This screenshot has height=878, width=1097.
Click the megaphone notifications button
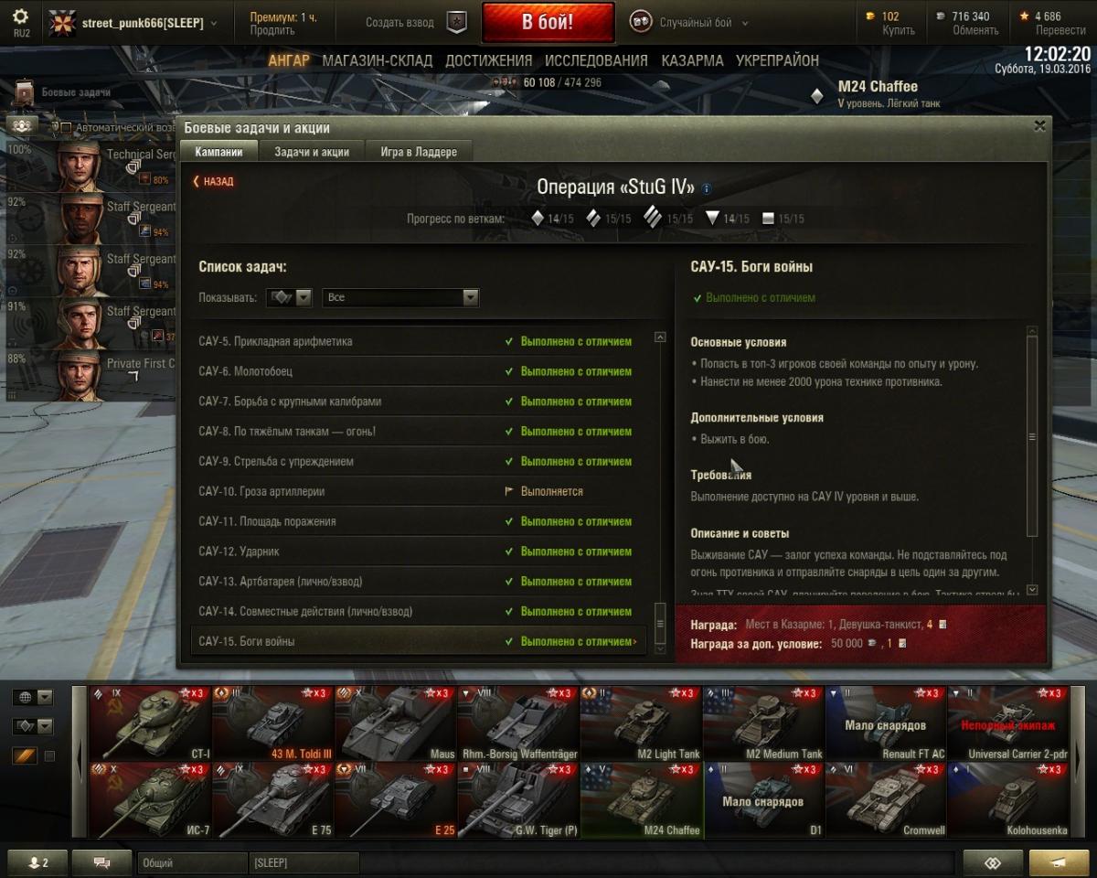point(1059,862)
